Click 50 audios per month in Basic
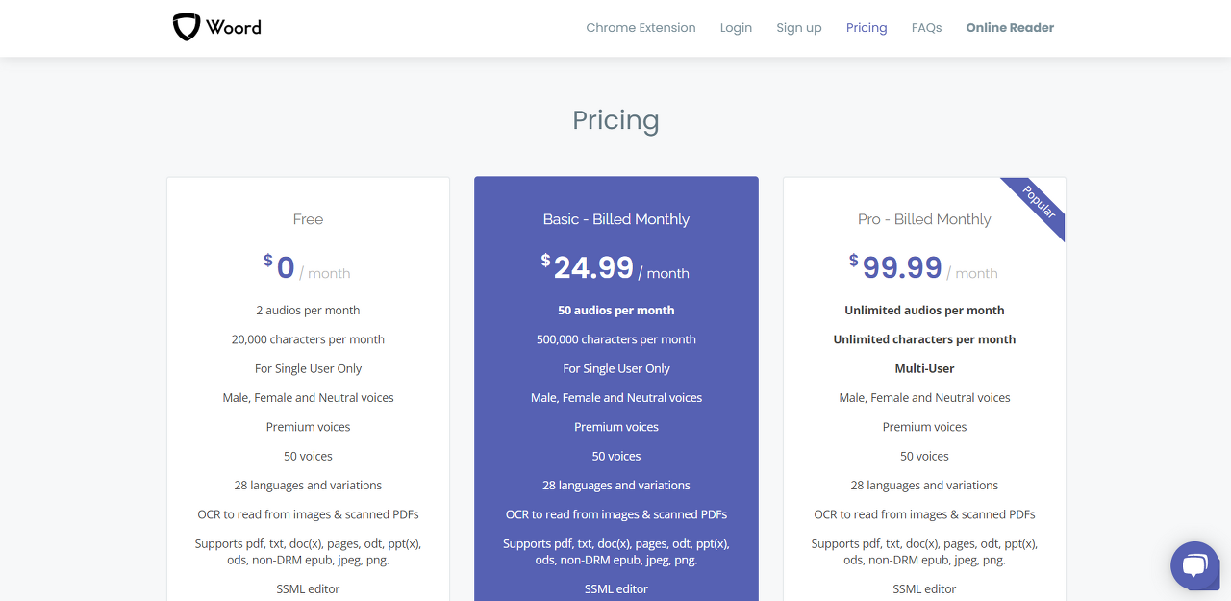 615,311
